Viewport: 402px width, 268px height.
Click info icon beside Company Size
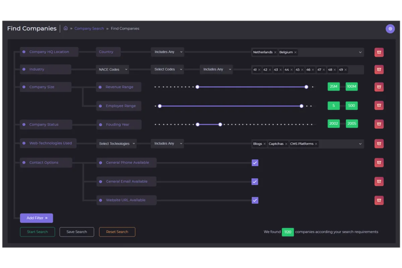[x=24, y=87]
